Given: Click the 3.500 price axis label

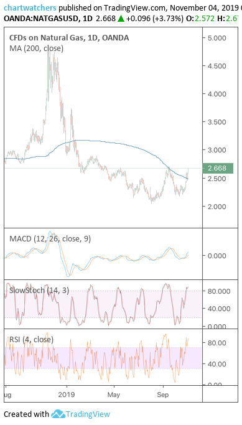Looking at the screenshot, I should click(216, 122).
